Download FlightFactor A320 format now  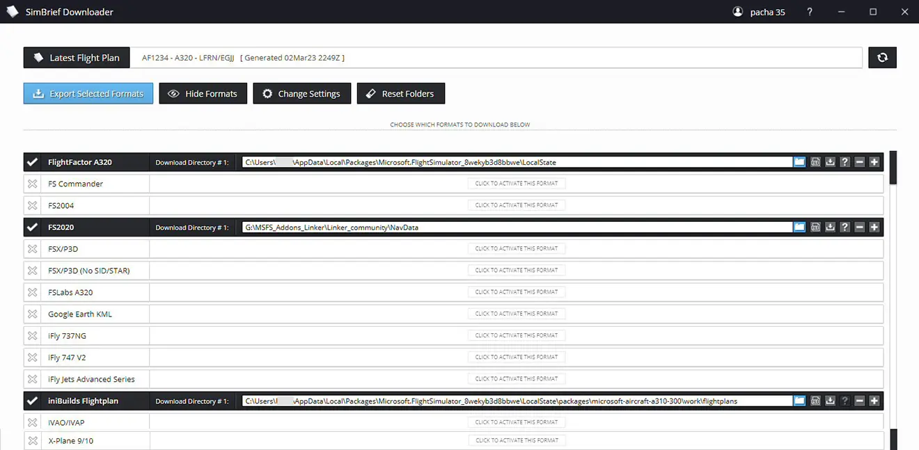pos(830,162)
